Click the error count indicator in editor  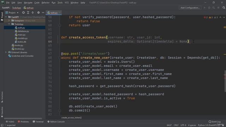click(206, 17)
